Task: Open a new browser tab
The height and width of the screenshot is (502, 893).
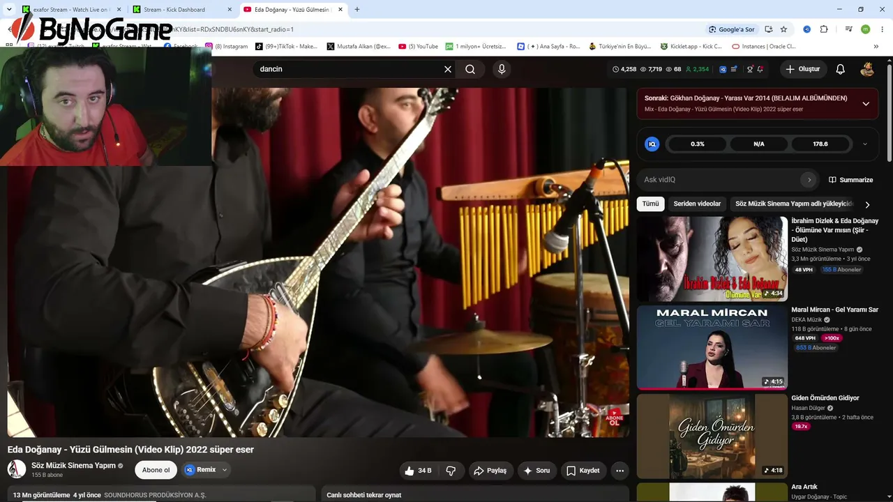Action: 357,10
